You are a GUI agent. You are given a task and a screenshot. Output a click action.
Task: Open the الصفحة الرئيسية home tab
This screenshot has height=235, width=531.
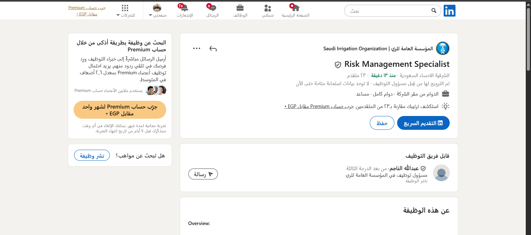[295, 11]
